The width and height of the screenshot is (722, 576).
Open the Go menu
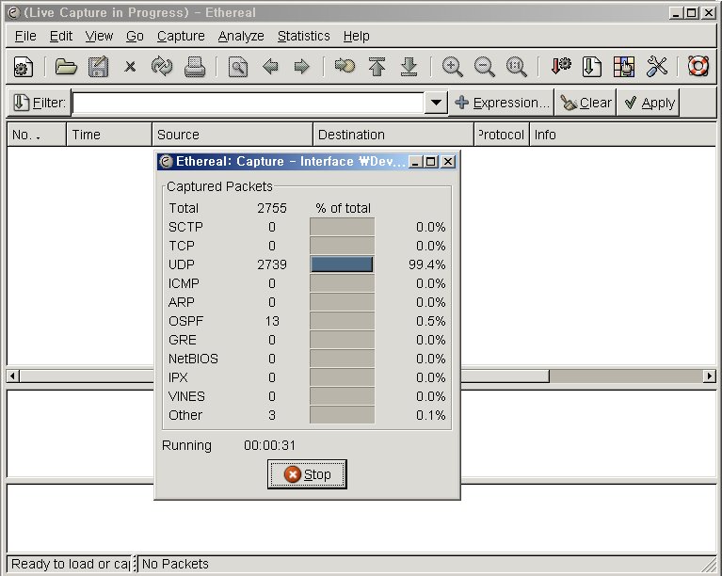click(x=135, y=36)
